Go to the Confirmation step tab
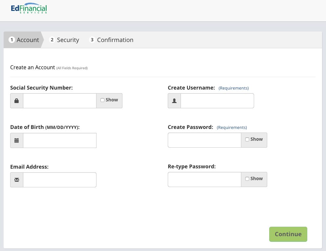The width and height of the screenshot is (326, 251). (111, 40)
